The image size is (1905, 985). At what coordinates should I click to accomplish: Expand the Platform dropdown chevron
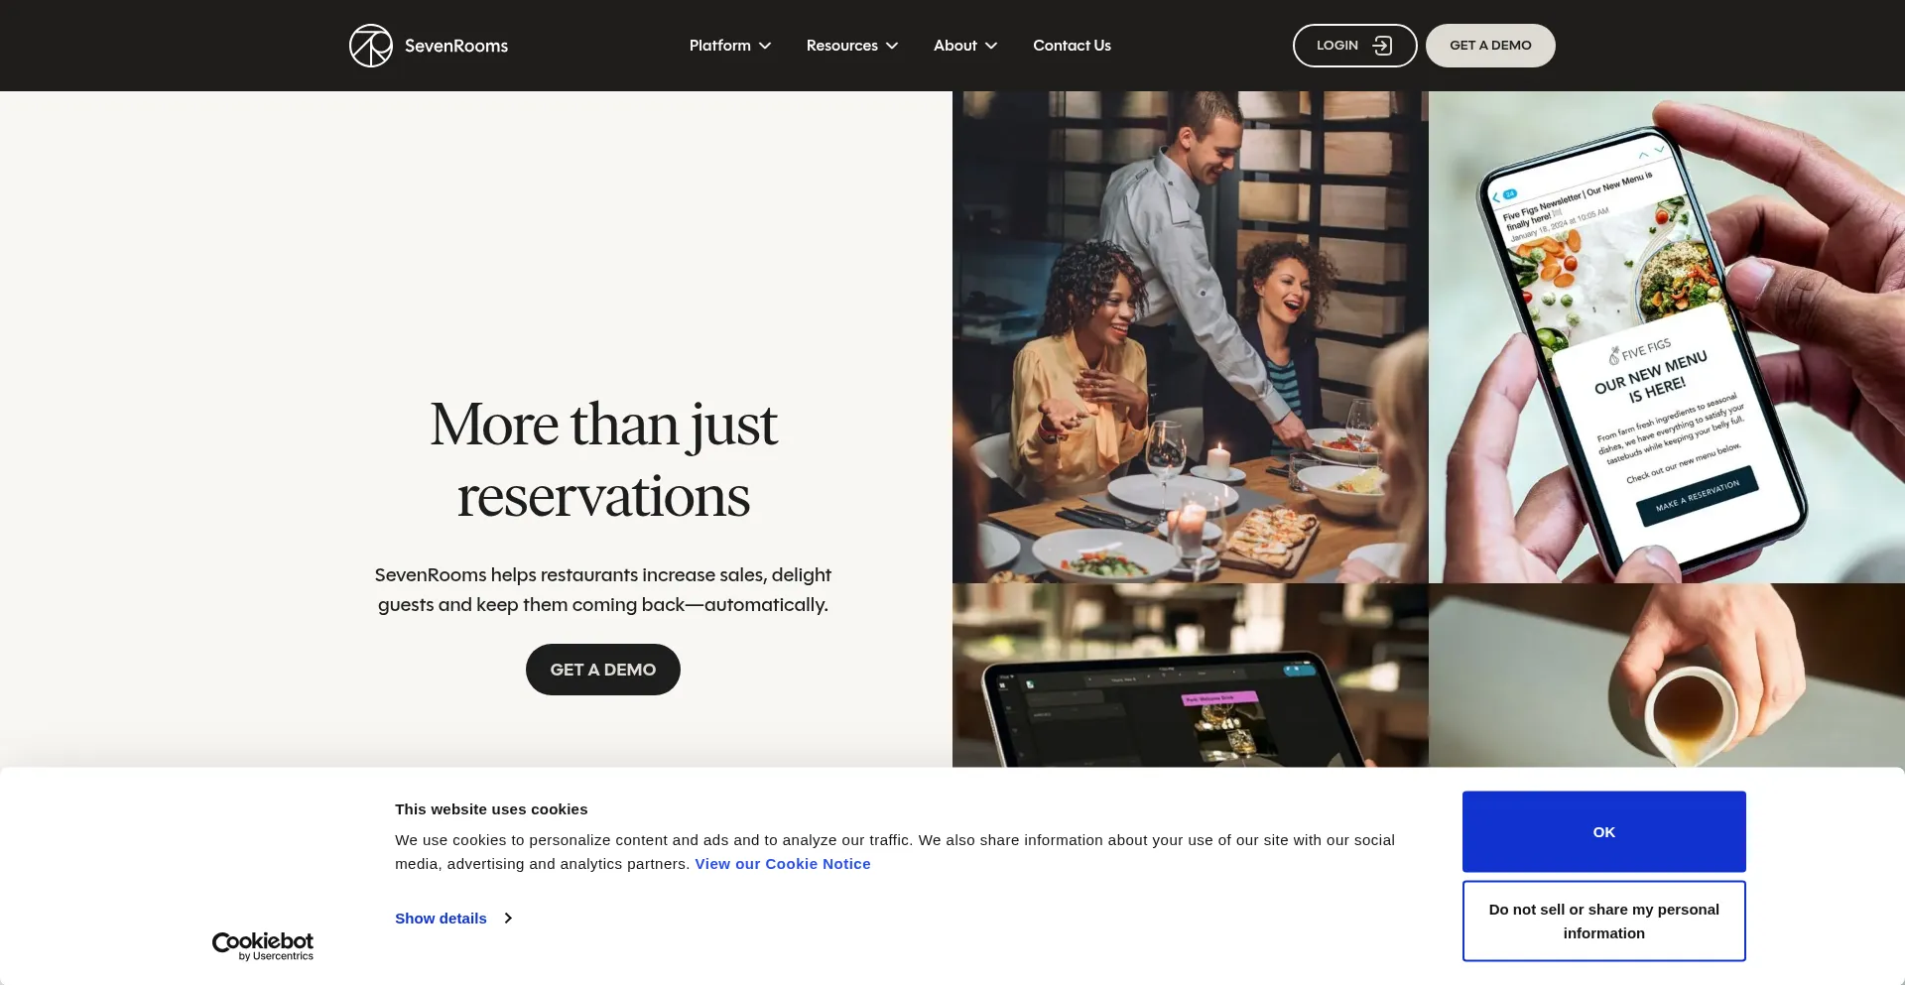point(765,46)
